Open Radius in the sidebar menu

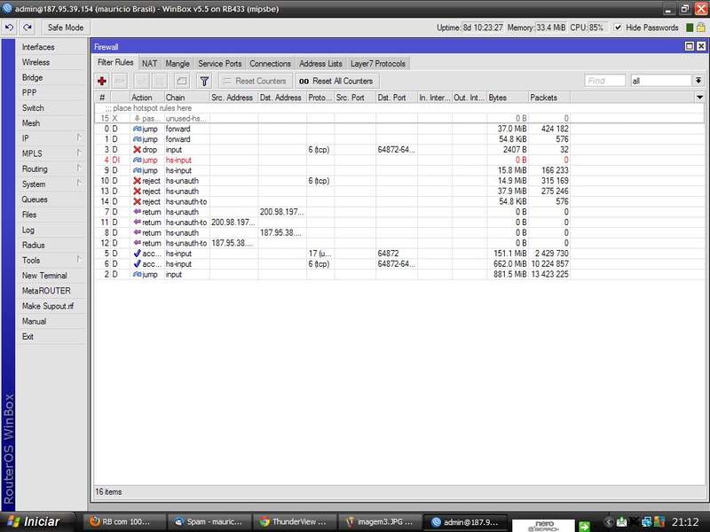coord(51,245)
